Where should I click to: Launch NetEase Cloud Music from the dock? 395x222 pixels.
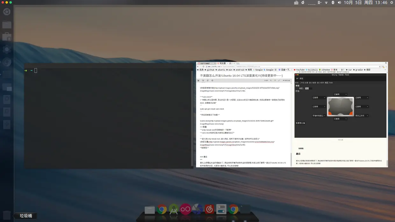tap(209, 209)
